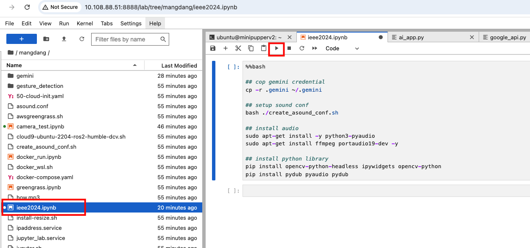Interrupt the kernel with the stop icon
The image size is (530, 248).
289,49
